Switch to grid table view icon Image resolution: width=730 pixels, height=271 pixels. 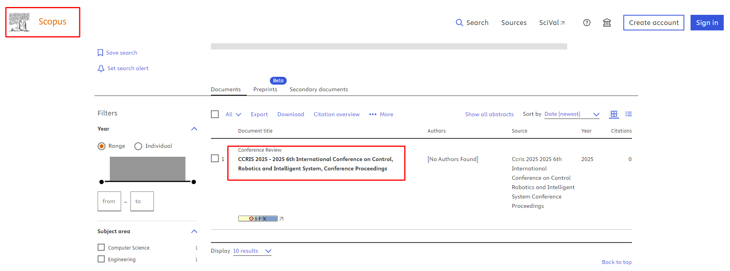pyautogui.click(x=614, y=114)
